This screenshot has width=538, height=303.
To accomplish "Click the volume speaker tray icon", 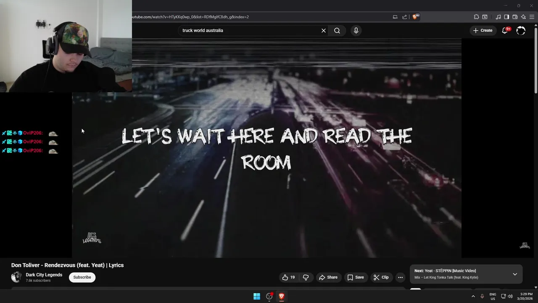I will click(x=510, y=296).
